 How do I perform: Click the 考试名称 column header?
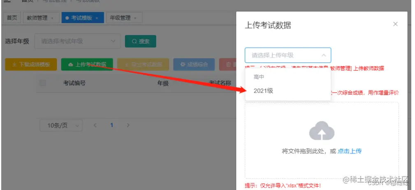[220, 83]
